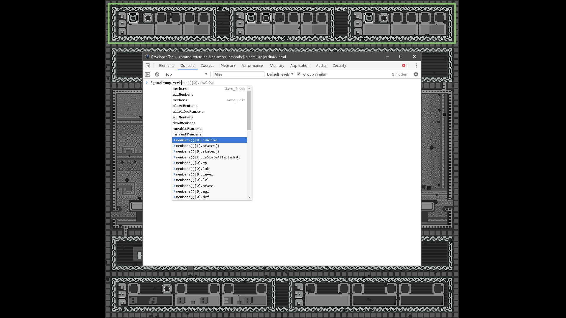Image resolution: width=566 pixels, height=318 pixels.
Task: Open the Audits tab
Action: point(321,66)
